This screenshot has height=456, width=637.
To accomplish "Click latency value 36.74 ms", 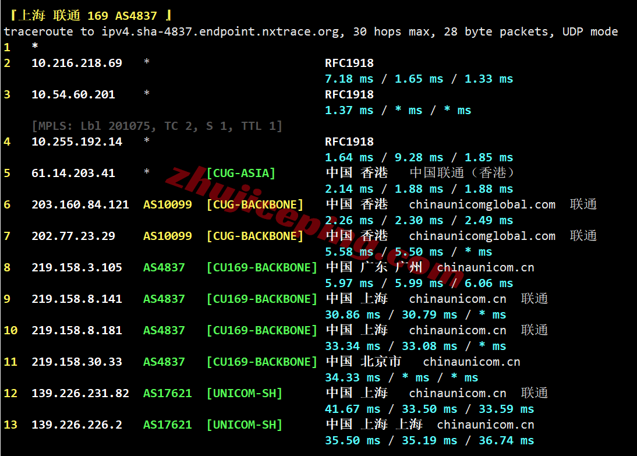I will [506, 440].
